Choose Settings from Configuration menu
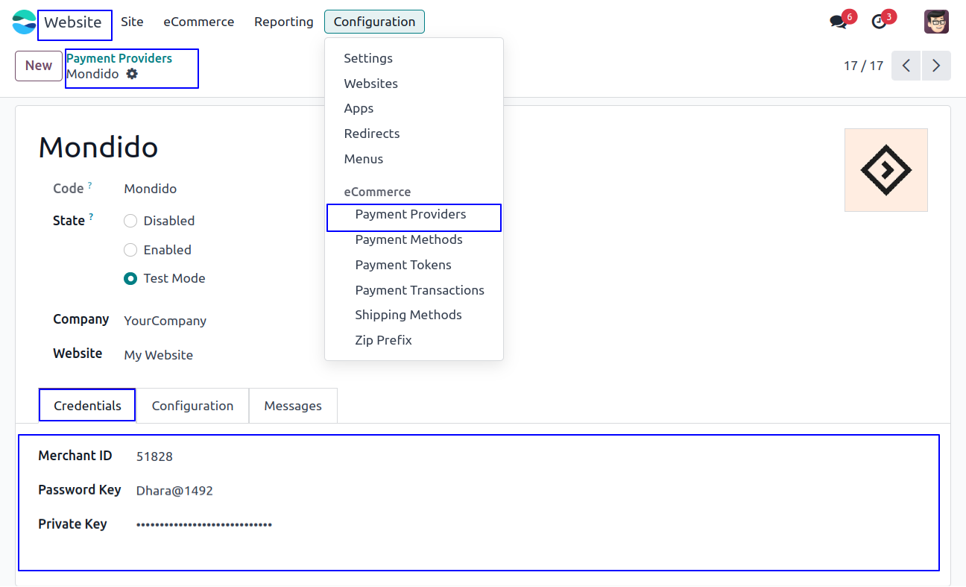The width and height of the screenshot is (966, 587). [x=368, y=58]
